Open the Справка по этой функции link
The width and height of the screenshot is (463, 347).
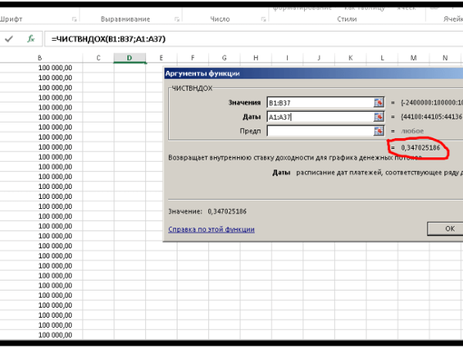coord(211,229)
